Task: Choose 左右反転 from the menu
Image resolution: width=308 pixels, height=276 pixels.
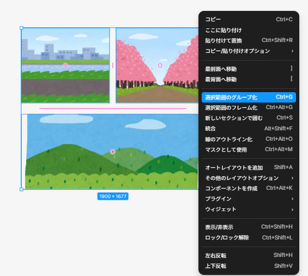Action: pos(249,255)
